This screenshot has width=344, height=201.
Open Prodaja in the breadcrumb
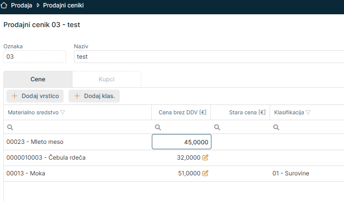click(x=21, y=6)
